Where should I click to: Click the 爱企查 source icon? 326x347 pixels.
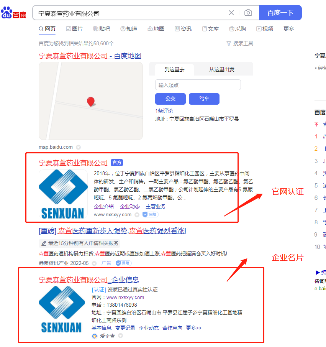[95, 336]
